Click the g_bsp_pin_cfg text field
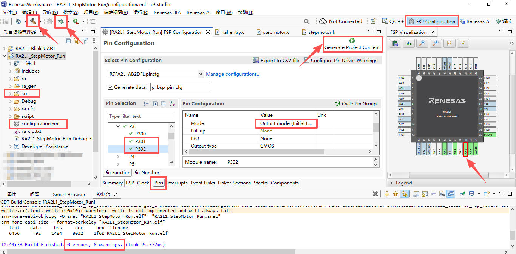 180,87
